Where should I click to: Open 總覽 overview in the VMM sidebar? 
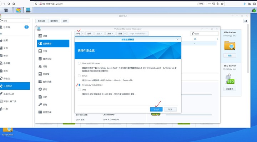click(x=53, y=36)
